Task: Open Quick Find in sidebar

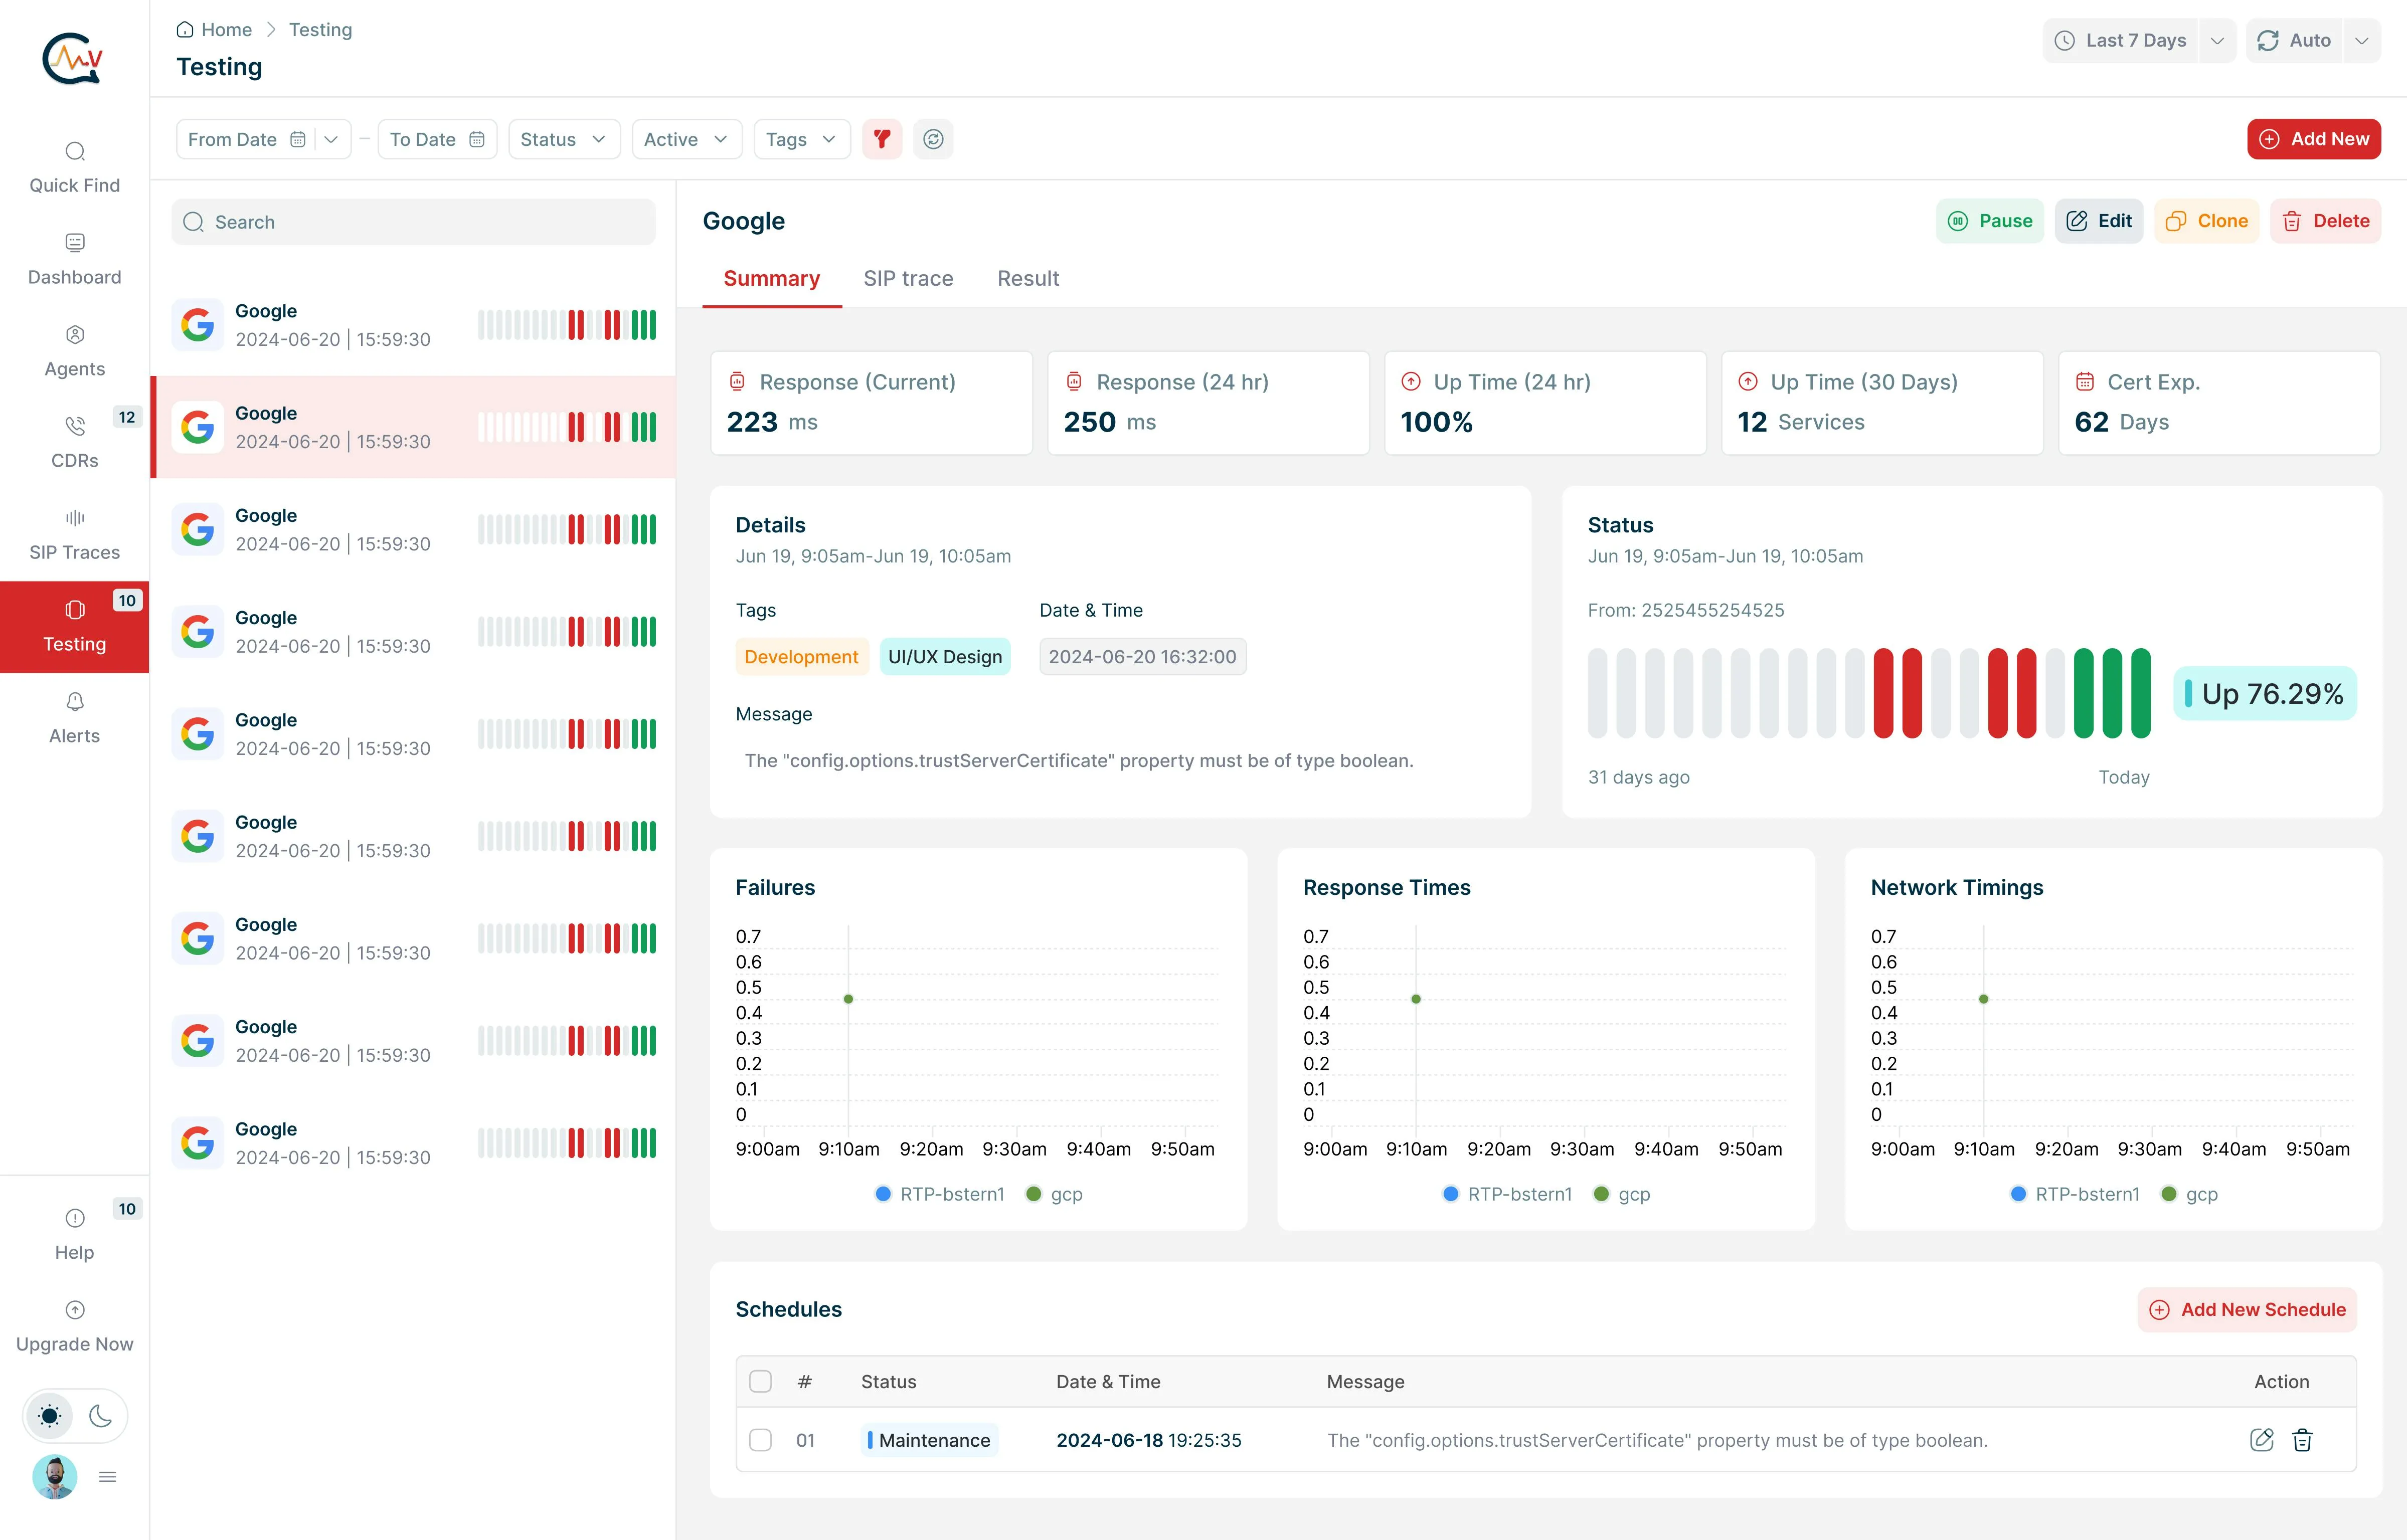Action: pyautogui.click(x=74, y=168)
